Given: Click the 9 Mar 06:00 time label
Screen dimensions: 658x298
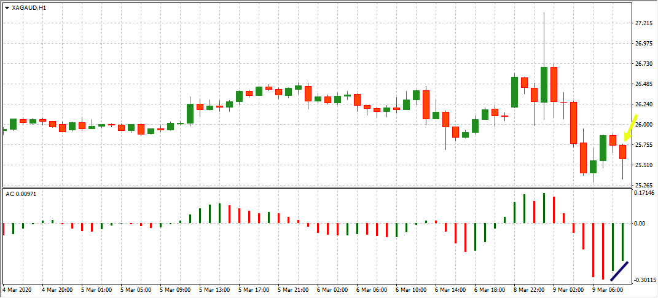Looking at the screenshot, I should click(607, 290).
